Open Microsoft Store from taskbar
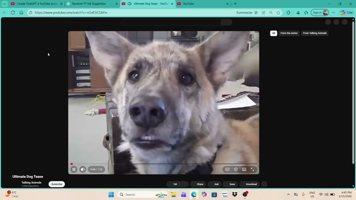Screen dimensions: 356x200 [x=214, y=194]
